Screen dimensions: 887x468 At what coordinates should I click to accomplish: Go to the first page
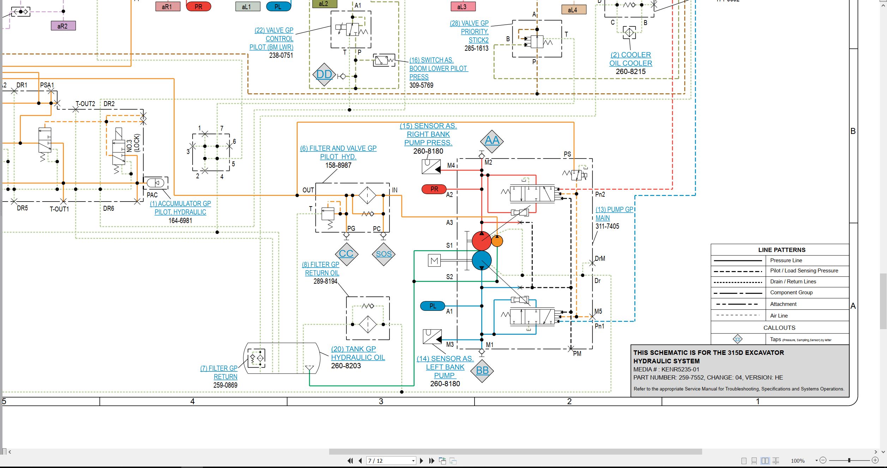tap(350, 461)
